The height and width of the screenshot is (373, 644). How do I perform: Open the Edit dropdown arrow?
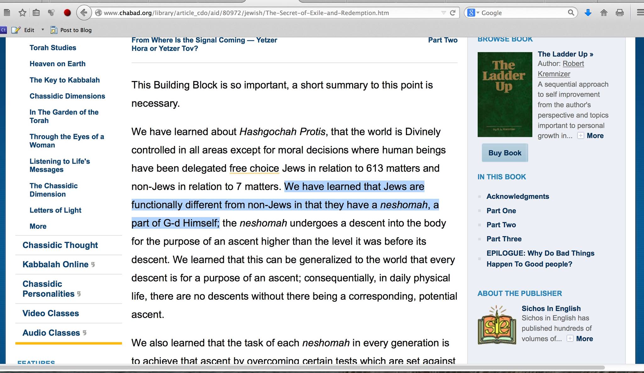click(x=43, y=30)
